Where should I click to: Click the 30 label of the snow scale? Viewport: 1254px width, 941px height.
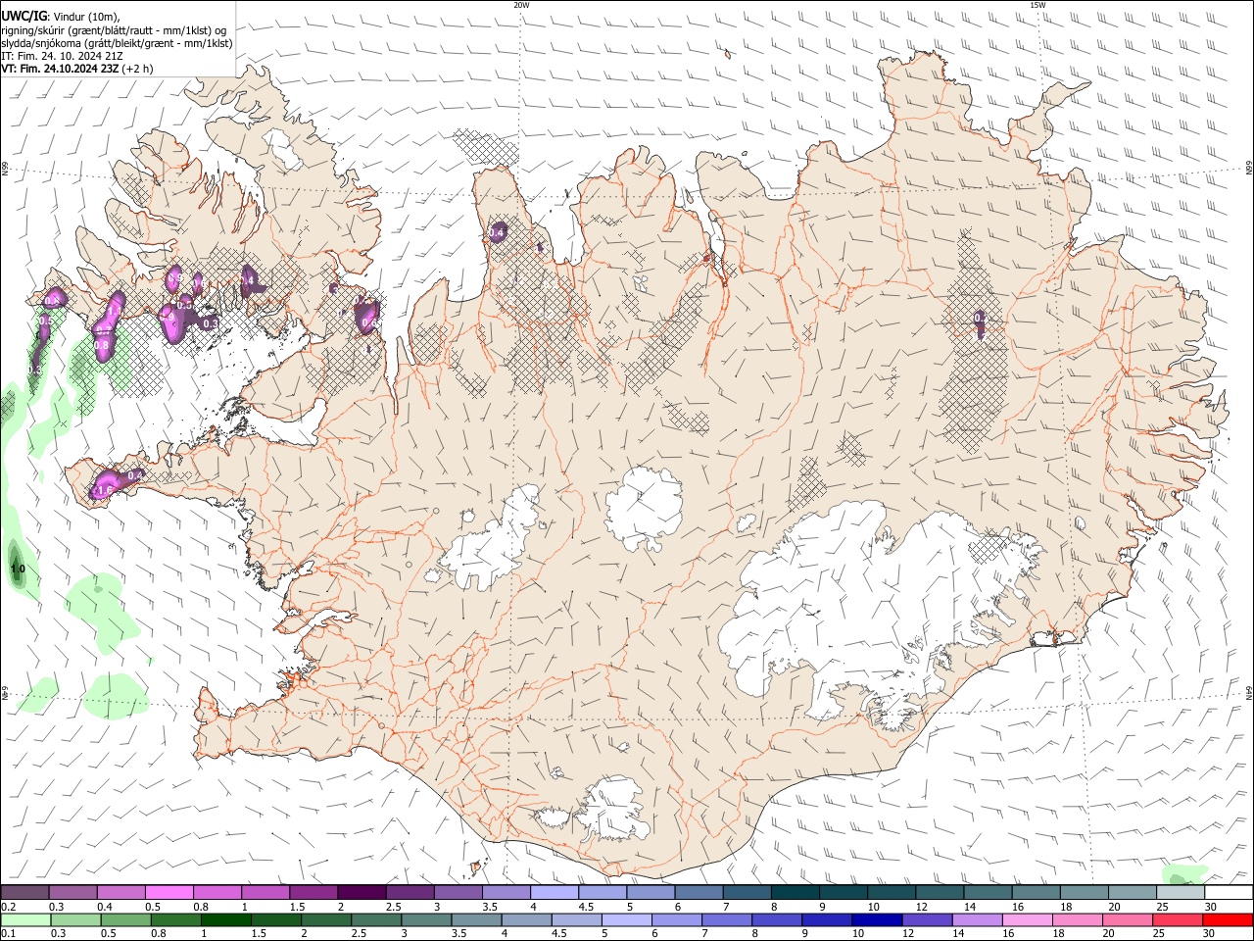(x=1211, y=907)
